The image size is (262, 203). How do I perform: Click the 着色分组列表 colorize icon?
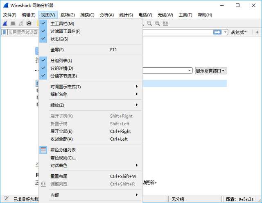pyautogui.click(x=43, y=150)
